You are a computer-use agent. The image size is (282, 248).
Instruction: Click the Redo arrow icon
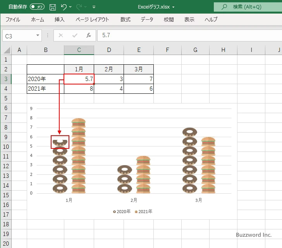(x=79, y=7)
